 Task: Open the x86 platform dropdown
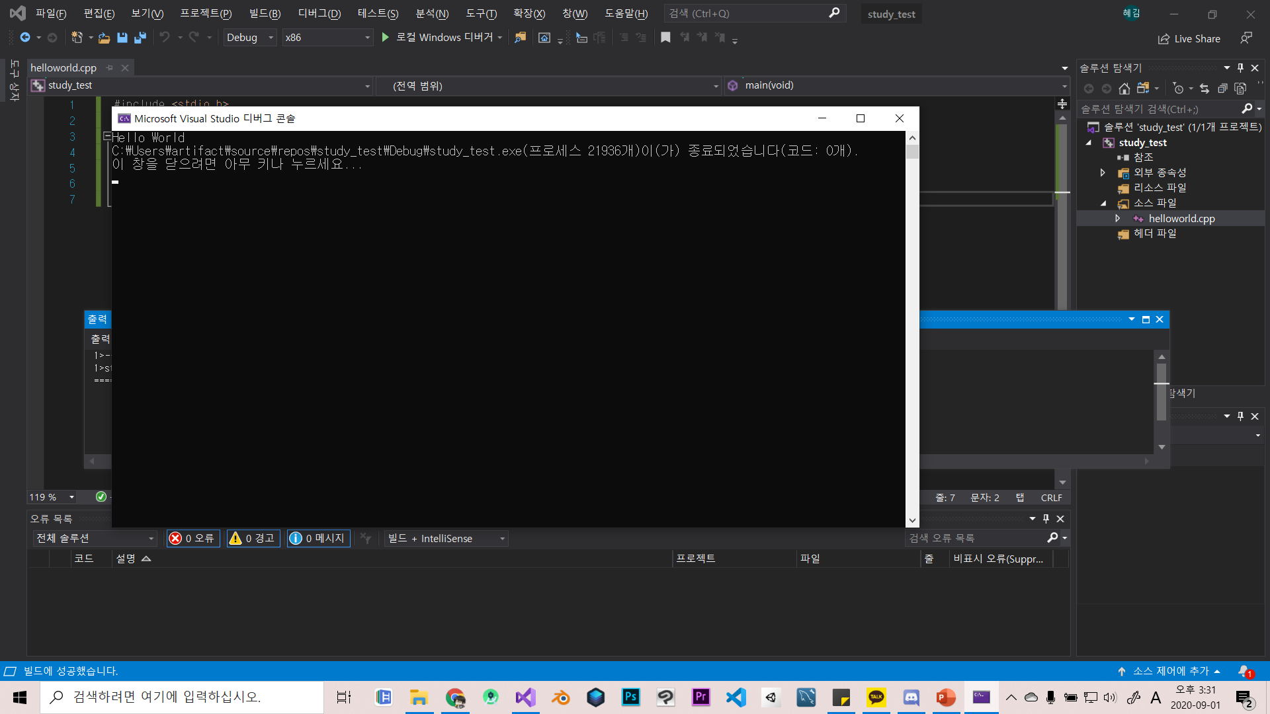(x=327, y=38)
